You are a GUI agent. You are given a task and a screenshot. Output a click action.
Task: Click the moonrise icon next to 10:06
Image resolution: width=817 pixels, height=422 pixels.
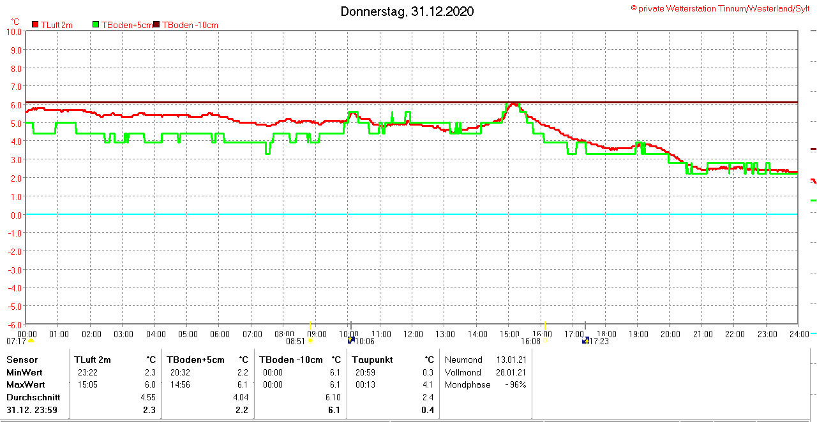(x=350, y=340)
